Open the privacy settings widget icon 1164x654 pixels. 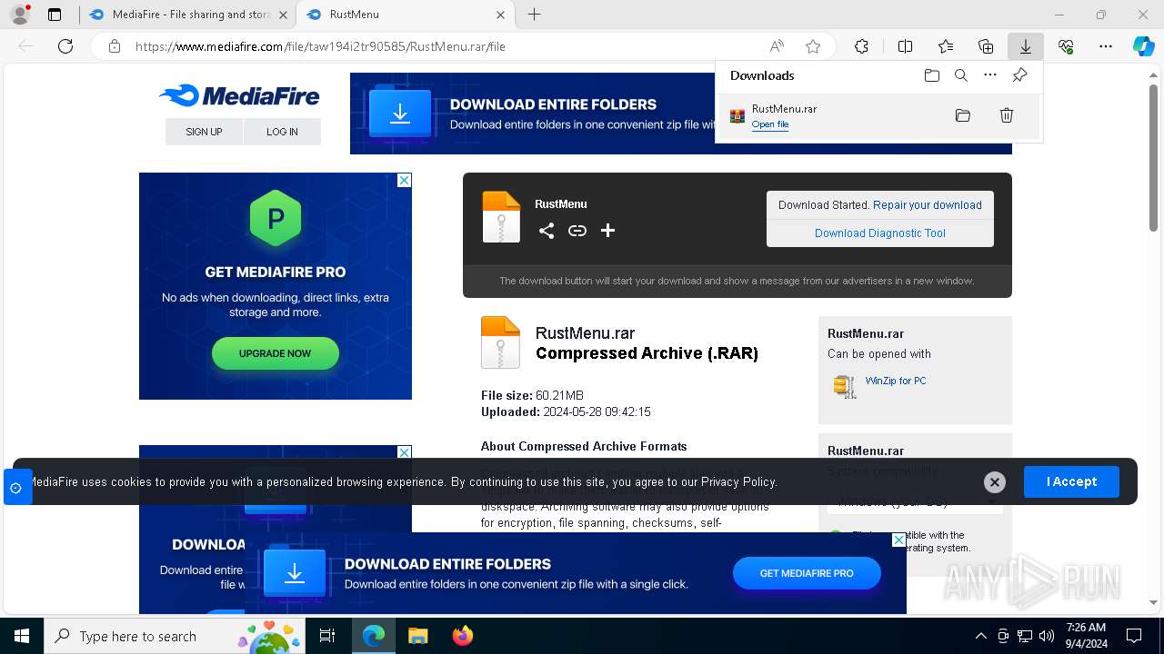[x=16, y=488]
